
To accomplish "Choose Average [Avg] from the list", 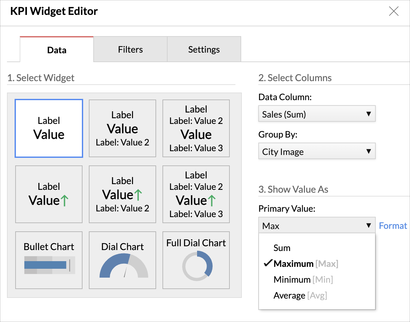I will (x=317, y=295).
